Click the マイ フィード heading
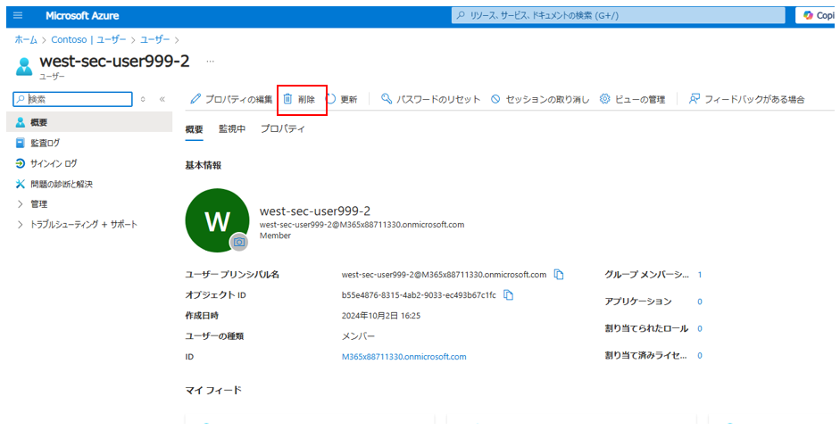The width and height of the screenshot is (840, 430). [x=213, y=390]
